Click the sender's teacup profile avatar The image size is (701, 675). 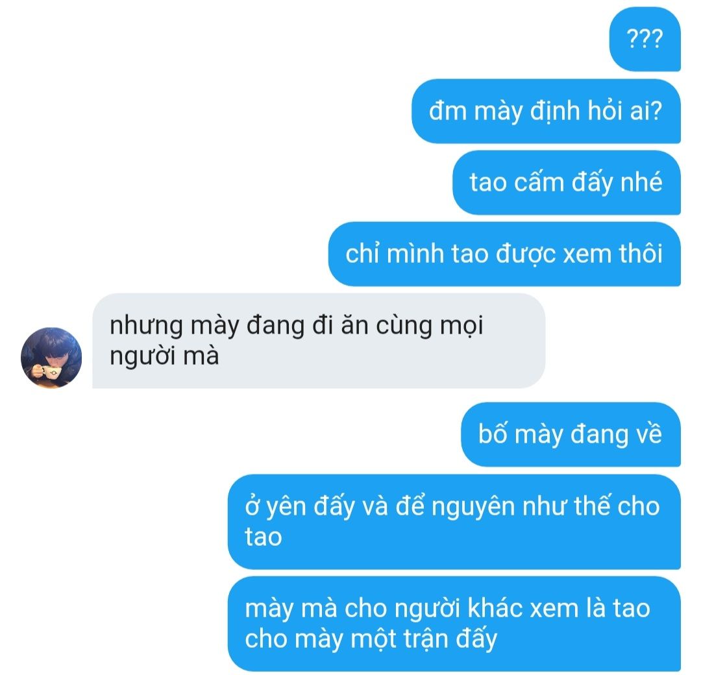pyautogui.click(x=51, y=358)
